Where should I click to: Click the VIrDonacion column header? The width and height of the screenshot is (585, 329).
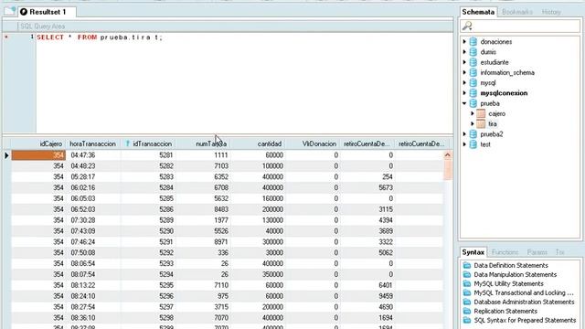tap(313, 143)
